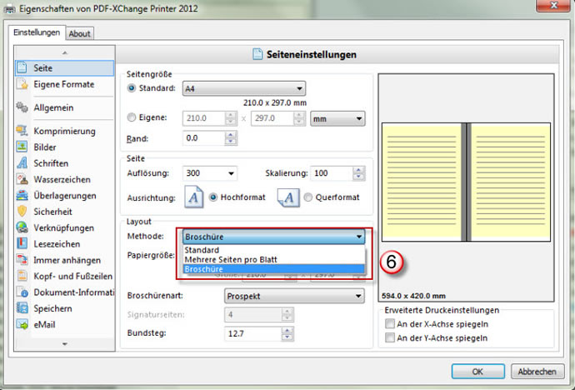Expand sidebar list with bottom arrow
Viewport: 575px width, 390px height.
(64, 344)
